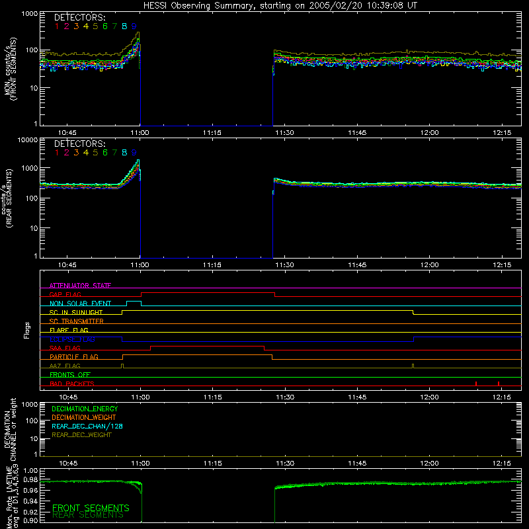The width and height of the screenshot is (529, 529).
Task: Click the dark green REAR SEGMENTS livetime legend
Action: (x=88, y=515)
